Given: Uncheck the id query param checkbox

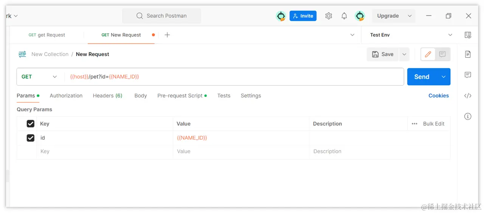Looking at the screenshot, I should pyautogui.click(x=31, y=138).
